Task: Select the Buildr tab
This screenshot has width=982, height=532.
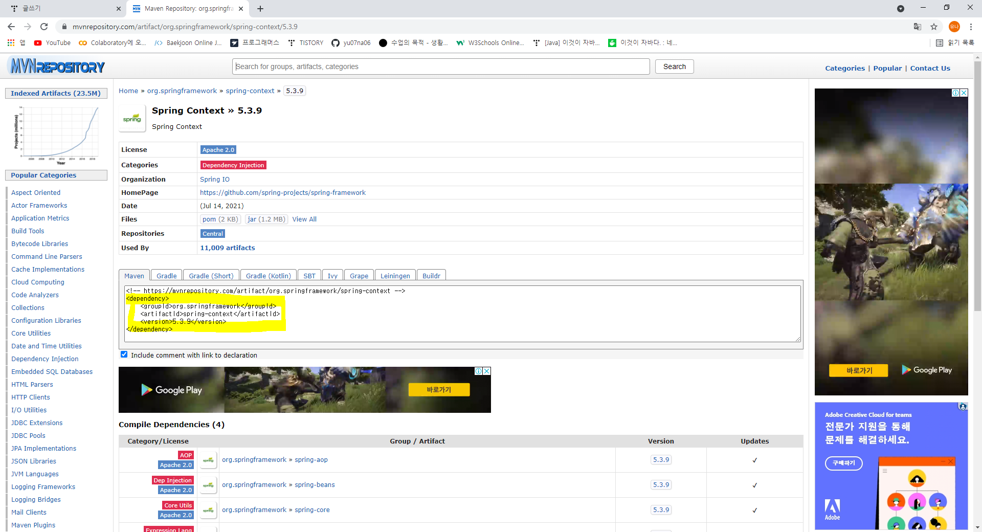Action: click(431, 275)
